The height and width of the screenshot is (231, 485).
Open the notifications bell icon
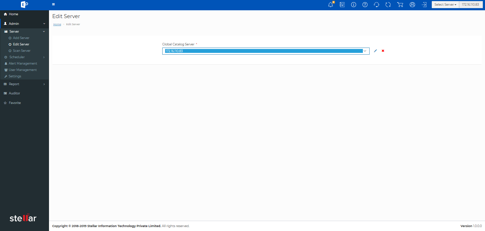[331, 5]
